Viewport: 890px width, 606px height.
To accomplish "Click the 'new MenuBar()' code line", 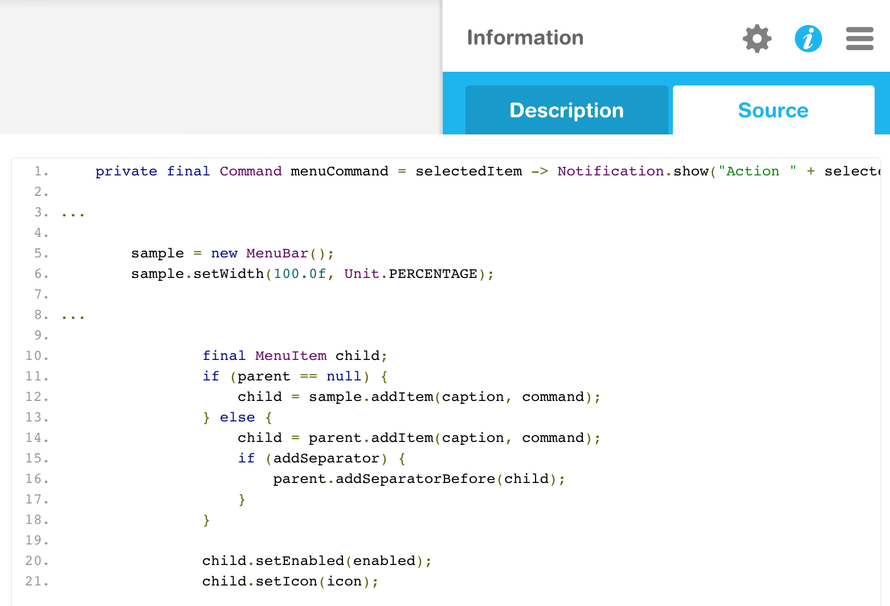I will [x=232, y=253].
